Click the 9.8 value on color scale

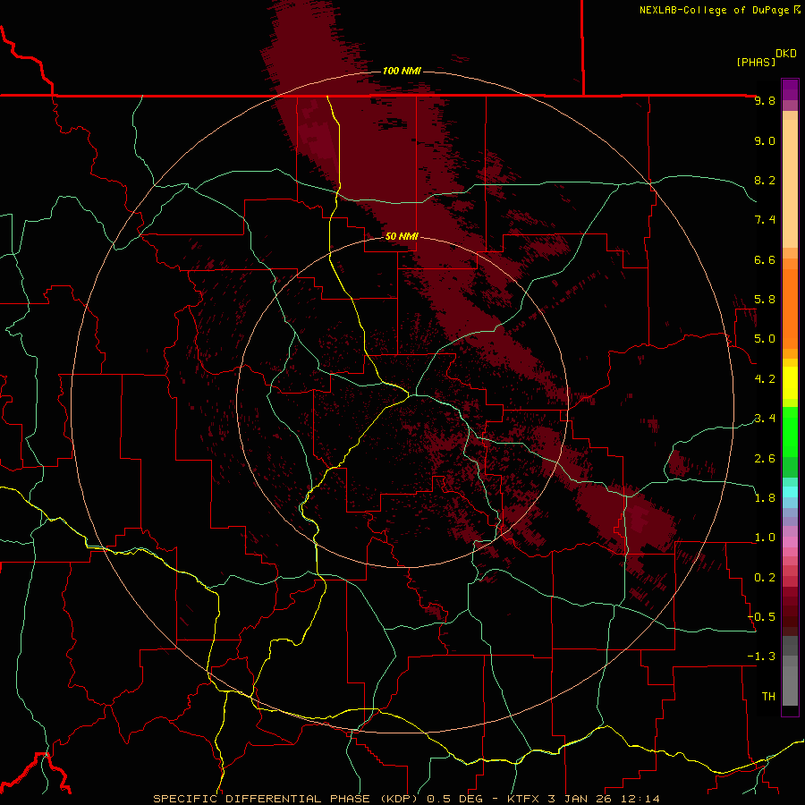765,101
